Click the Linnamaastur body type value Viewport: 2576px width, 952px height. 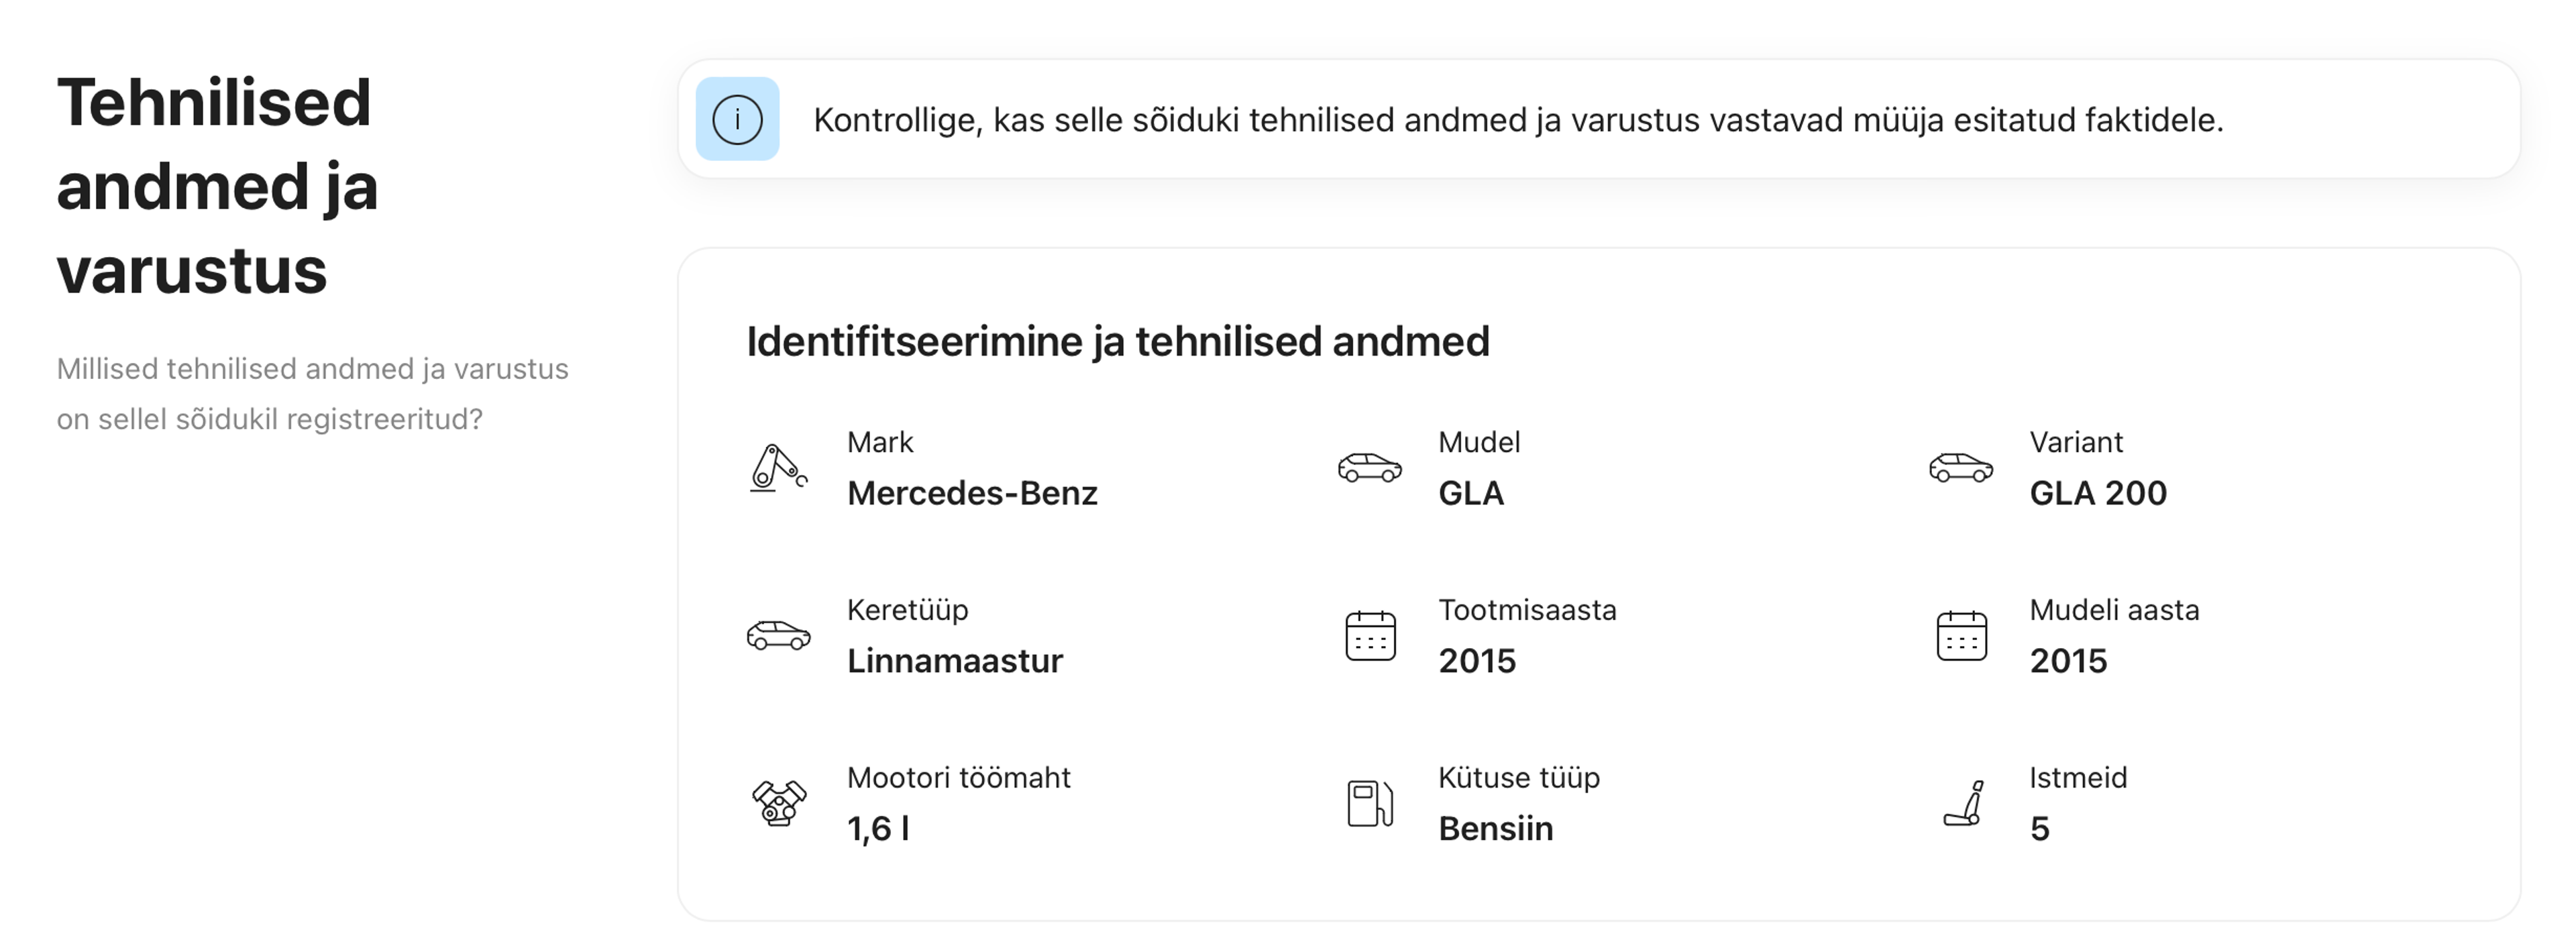click(954, 661)
